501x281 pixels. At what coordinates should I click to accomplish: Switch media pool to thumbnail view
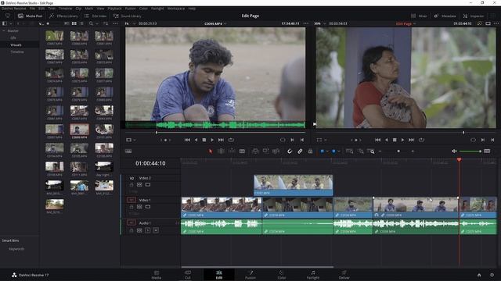[x=74, y=23]
